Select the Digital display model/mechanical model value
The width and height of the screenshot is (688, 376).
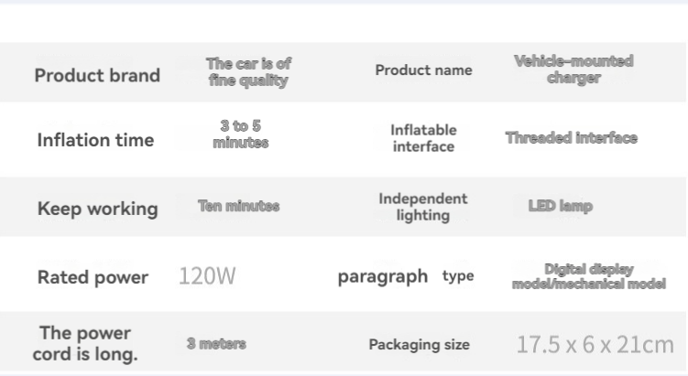(589, 276)
